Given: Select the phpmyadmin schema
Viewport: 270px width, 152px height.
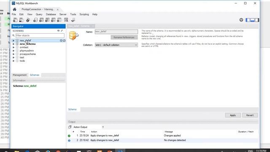Looking at the screenshot, I should pyautogui.click(x=27, y=51).
